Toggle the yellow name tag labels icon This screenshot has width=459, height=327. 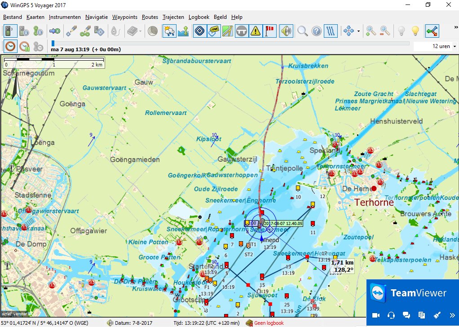coord(214,31)
